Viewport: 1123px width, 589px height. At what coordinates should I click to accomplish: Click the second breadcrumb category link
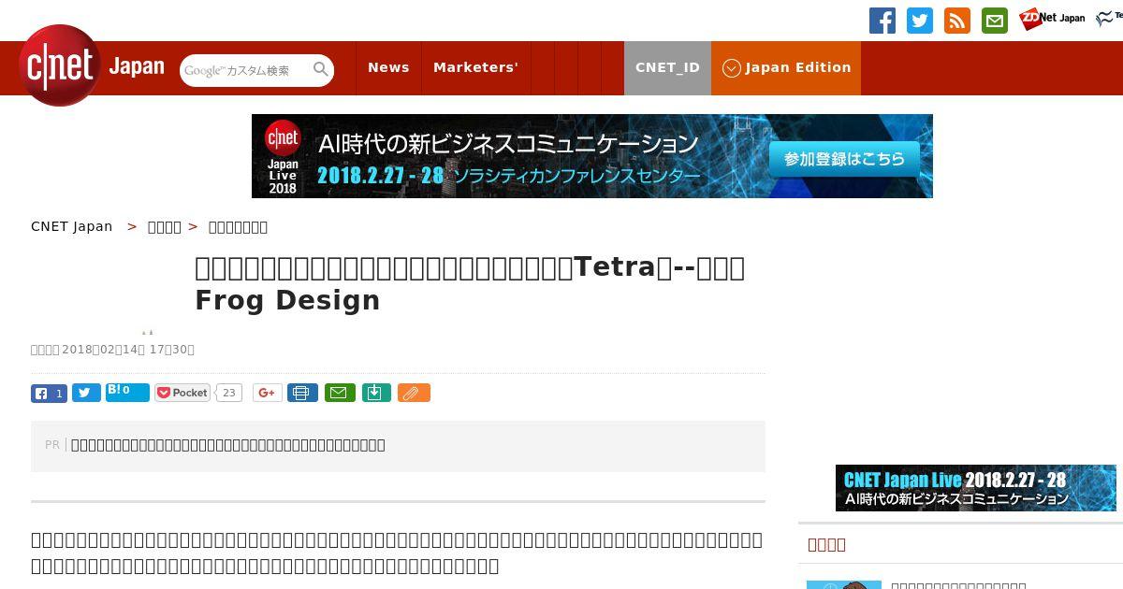pos(165,226)
